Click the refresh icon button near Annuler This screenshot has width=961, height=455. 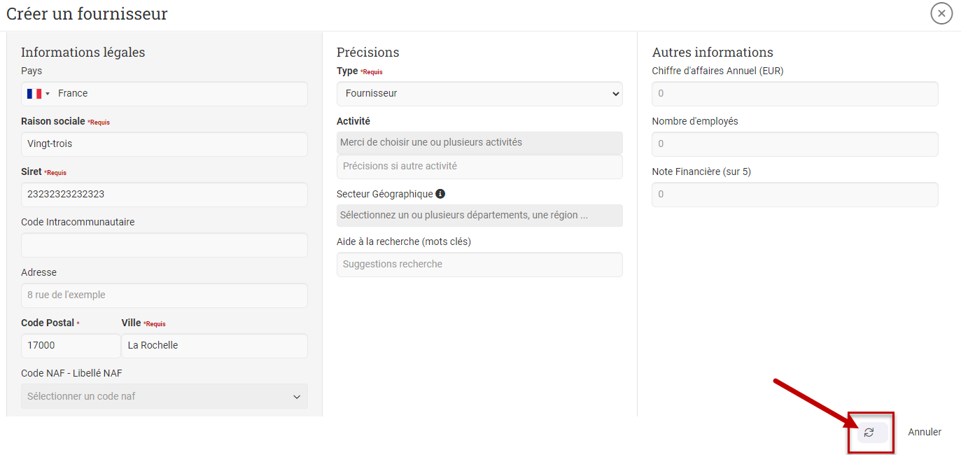pos(871,433)
